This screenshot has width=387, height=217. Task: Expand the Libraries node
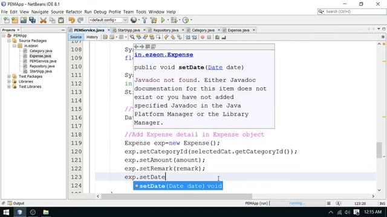9,81
